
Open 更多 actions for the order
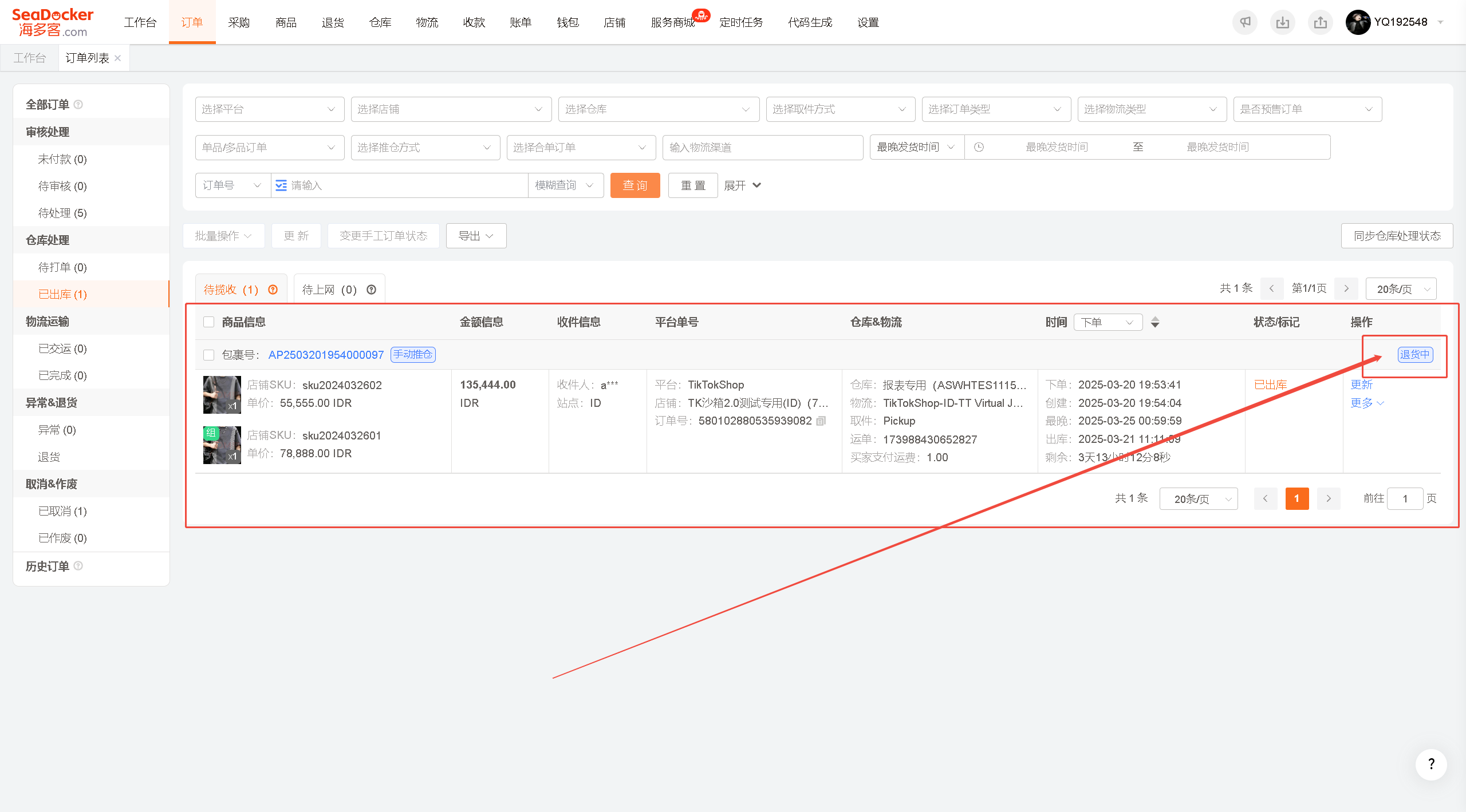[x=1367, y=403]
